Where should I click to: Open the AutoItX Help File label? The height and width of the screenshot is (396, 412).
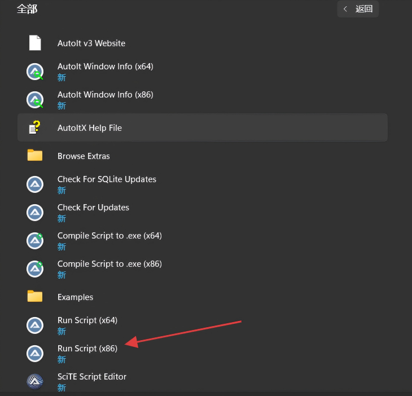click(x=89, y=128)
